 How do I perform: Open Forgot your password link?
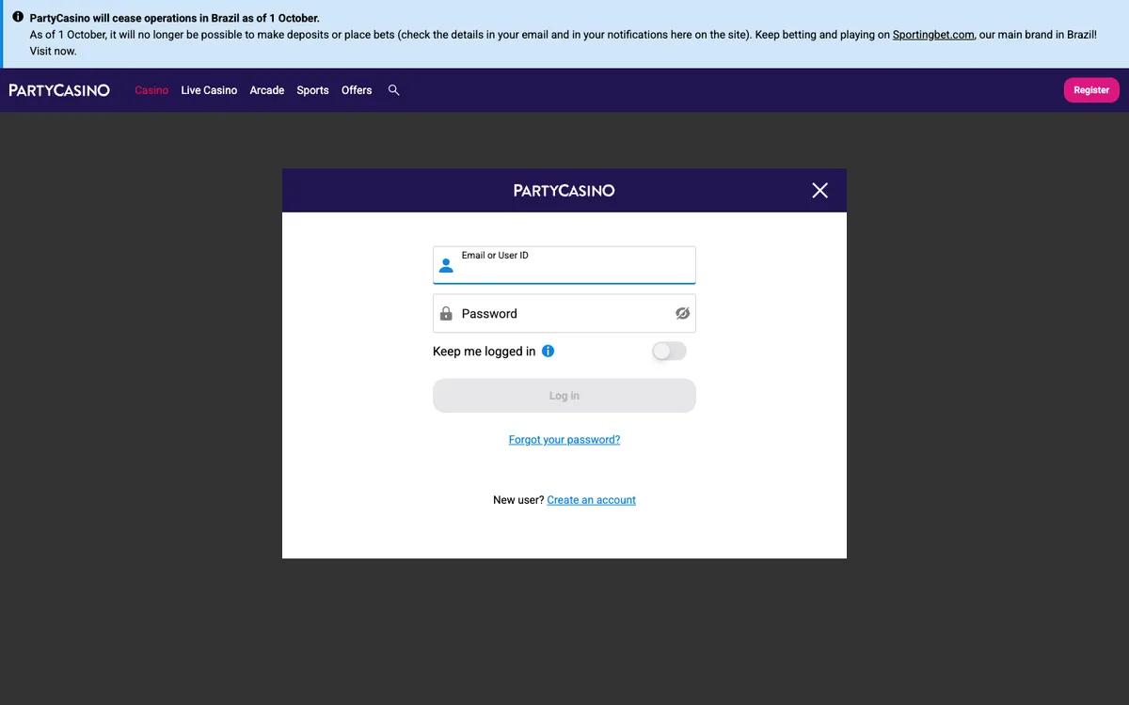click(x=564, y=440)
